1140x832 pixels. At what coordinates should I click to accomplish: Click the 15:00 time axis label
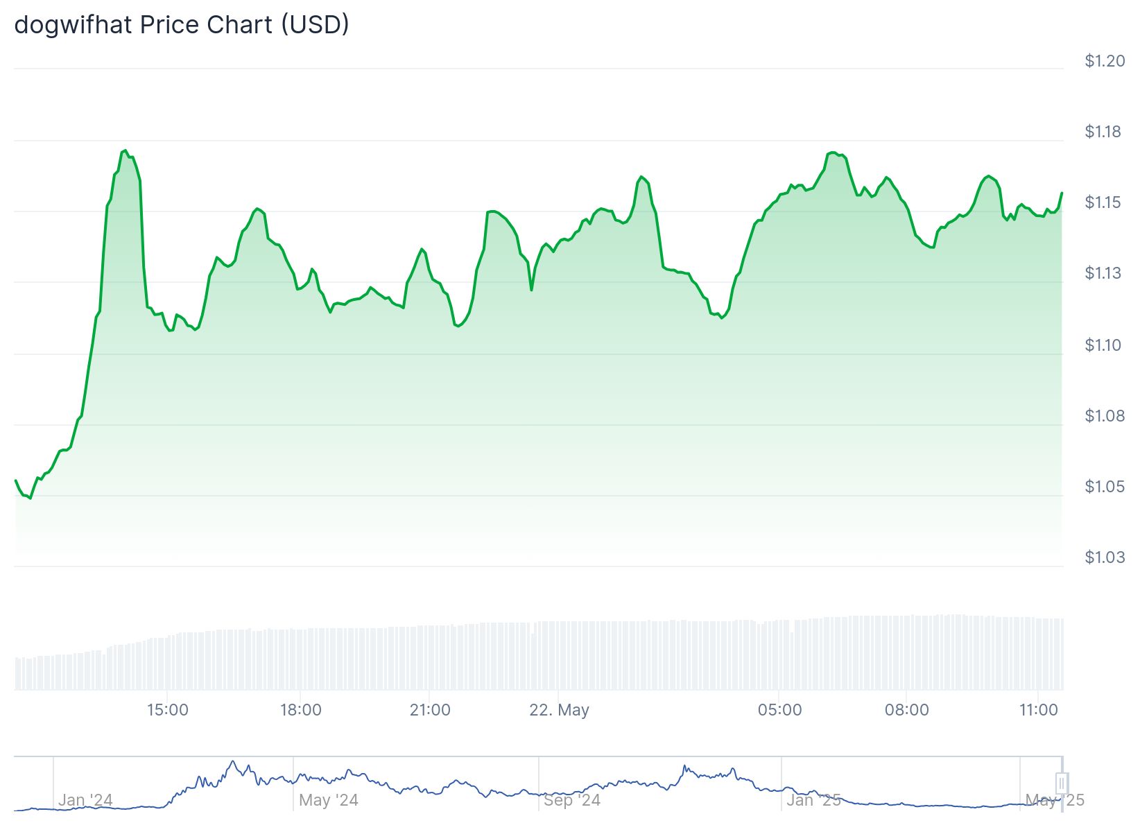168,710
